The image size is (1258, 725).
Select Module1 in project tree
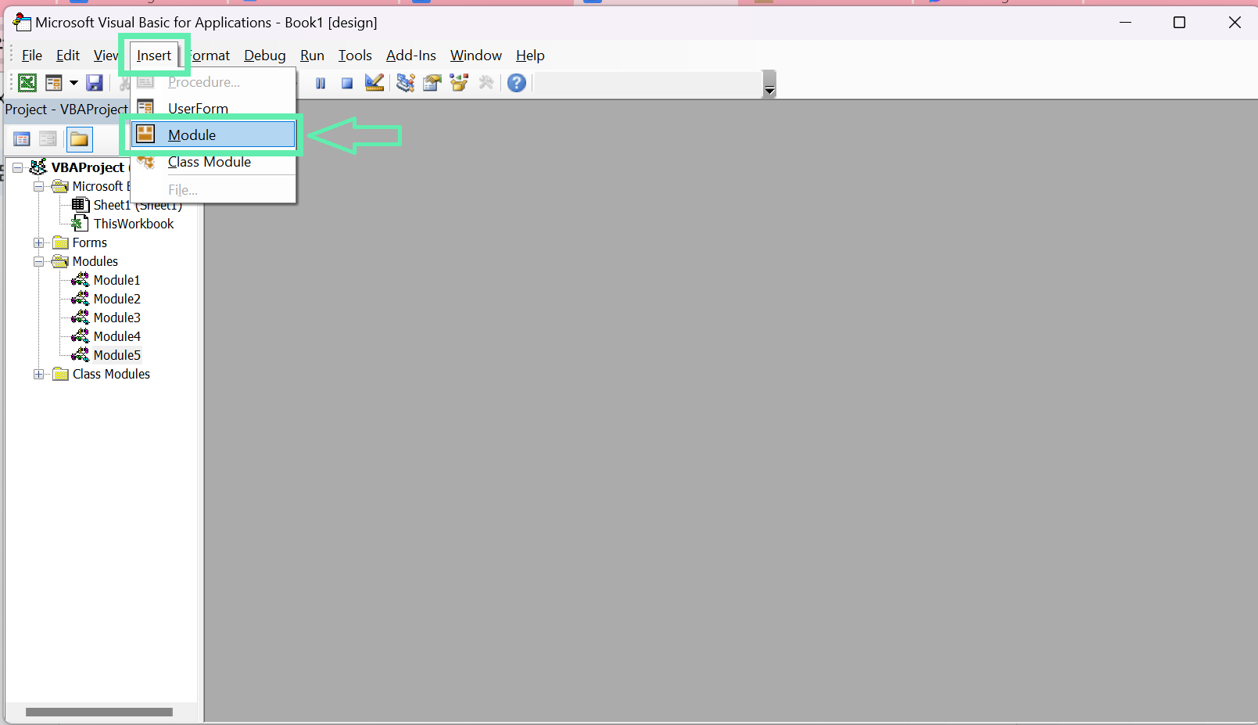116,280
